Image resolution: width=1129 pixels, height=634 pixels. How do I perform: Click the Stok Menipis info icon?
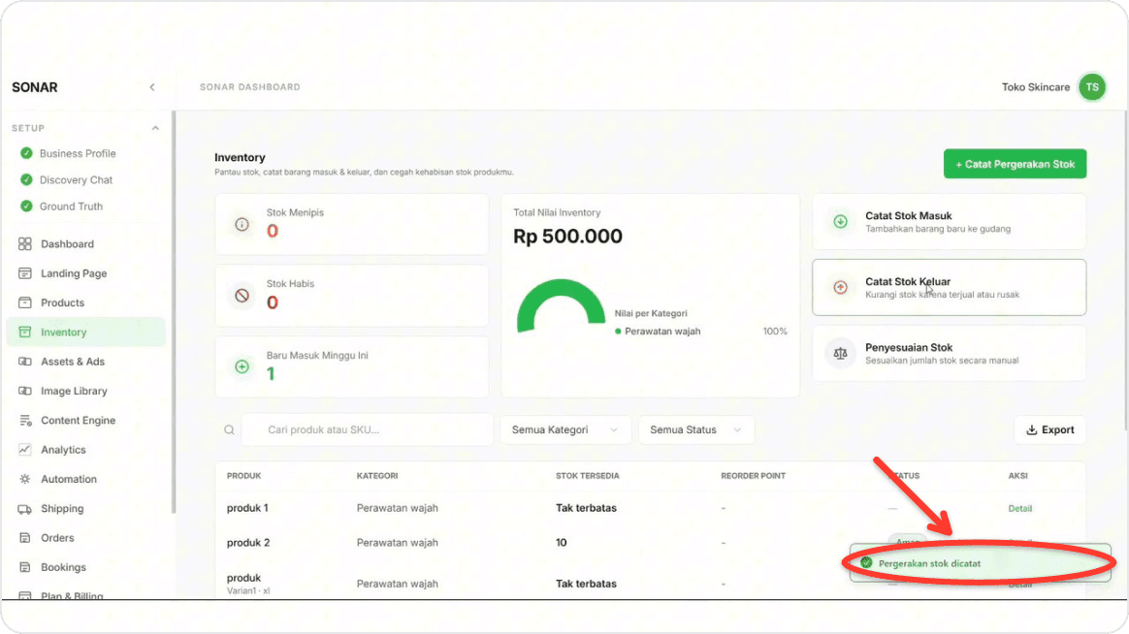pos(242,225)
